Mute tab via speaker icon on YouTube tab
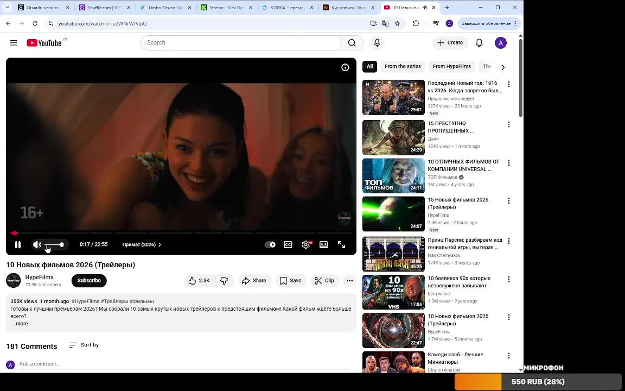Viewport: 625px width, 391px height. pos(425,8)
